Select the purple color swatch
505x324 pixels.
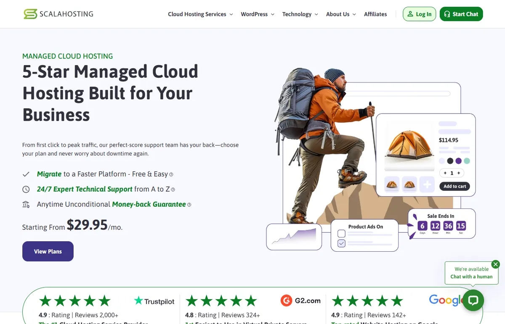coord(459,161)
